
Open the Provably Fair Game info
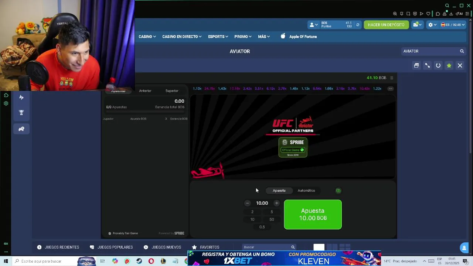point(123,233)
